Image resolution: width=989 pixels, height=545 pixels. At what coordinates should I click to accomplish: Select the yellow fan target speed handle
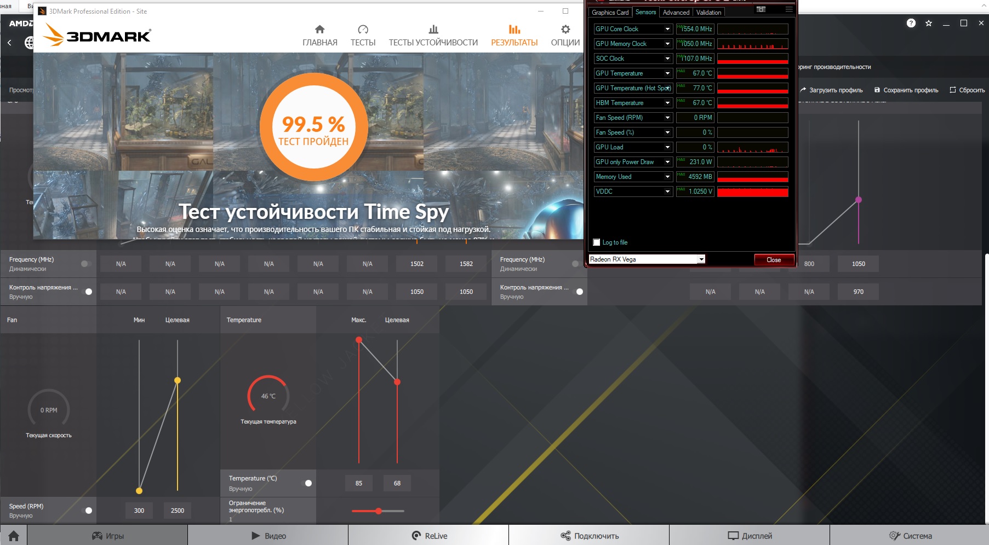pos(178,380)
